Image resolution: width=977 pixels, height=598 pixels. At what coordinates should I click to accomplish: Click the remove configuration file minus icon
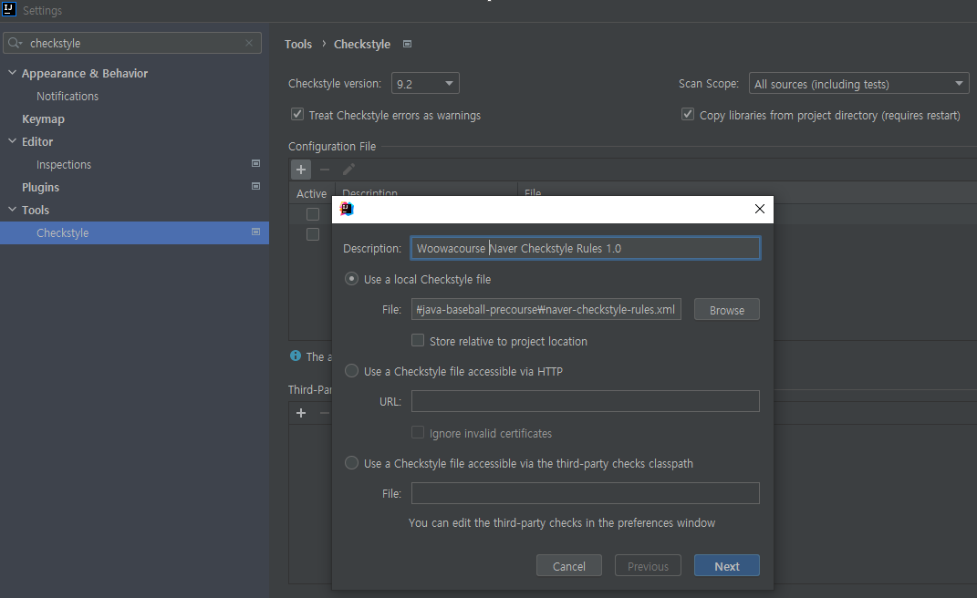325,170
